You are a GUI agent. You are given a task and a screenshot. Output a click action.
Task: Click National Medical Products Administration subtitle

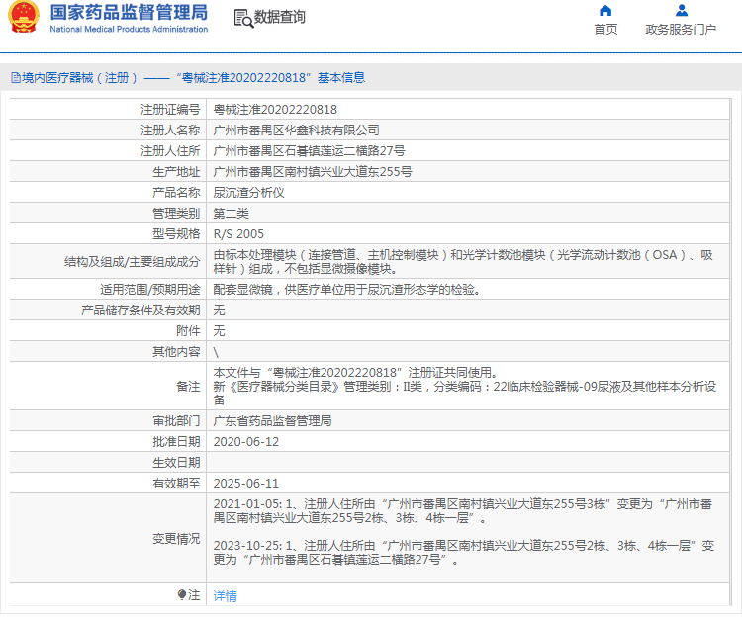129,29
